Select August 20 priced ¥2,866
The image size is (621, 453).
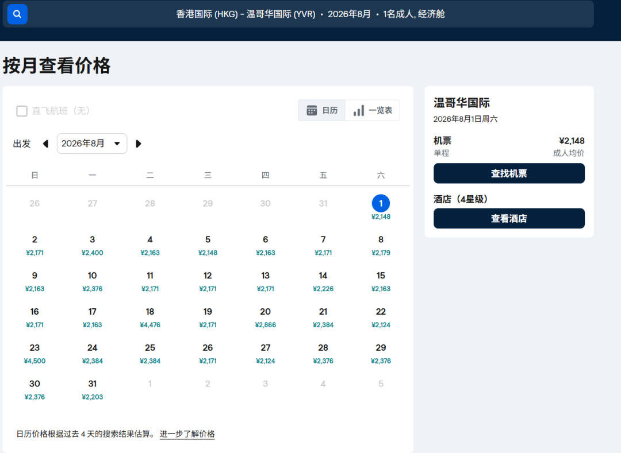265,318
